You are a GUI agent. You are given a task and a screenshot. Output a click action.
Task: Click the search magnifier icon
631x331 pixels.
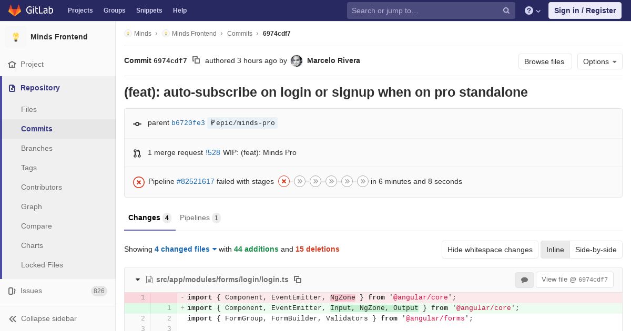click(x=506, y=11)
